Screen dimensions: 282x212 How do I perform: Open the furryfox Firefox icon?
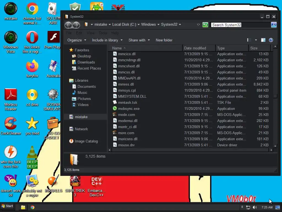[32, 68]
